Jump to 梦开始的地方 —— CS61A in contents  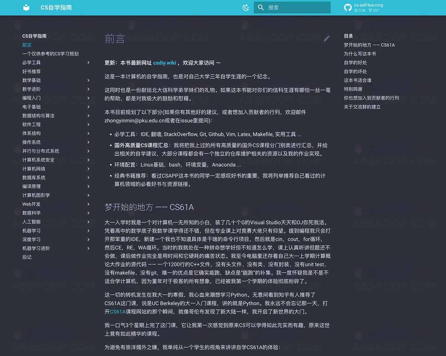pyautogui.click(x=369, y=45)
